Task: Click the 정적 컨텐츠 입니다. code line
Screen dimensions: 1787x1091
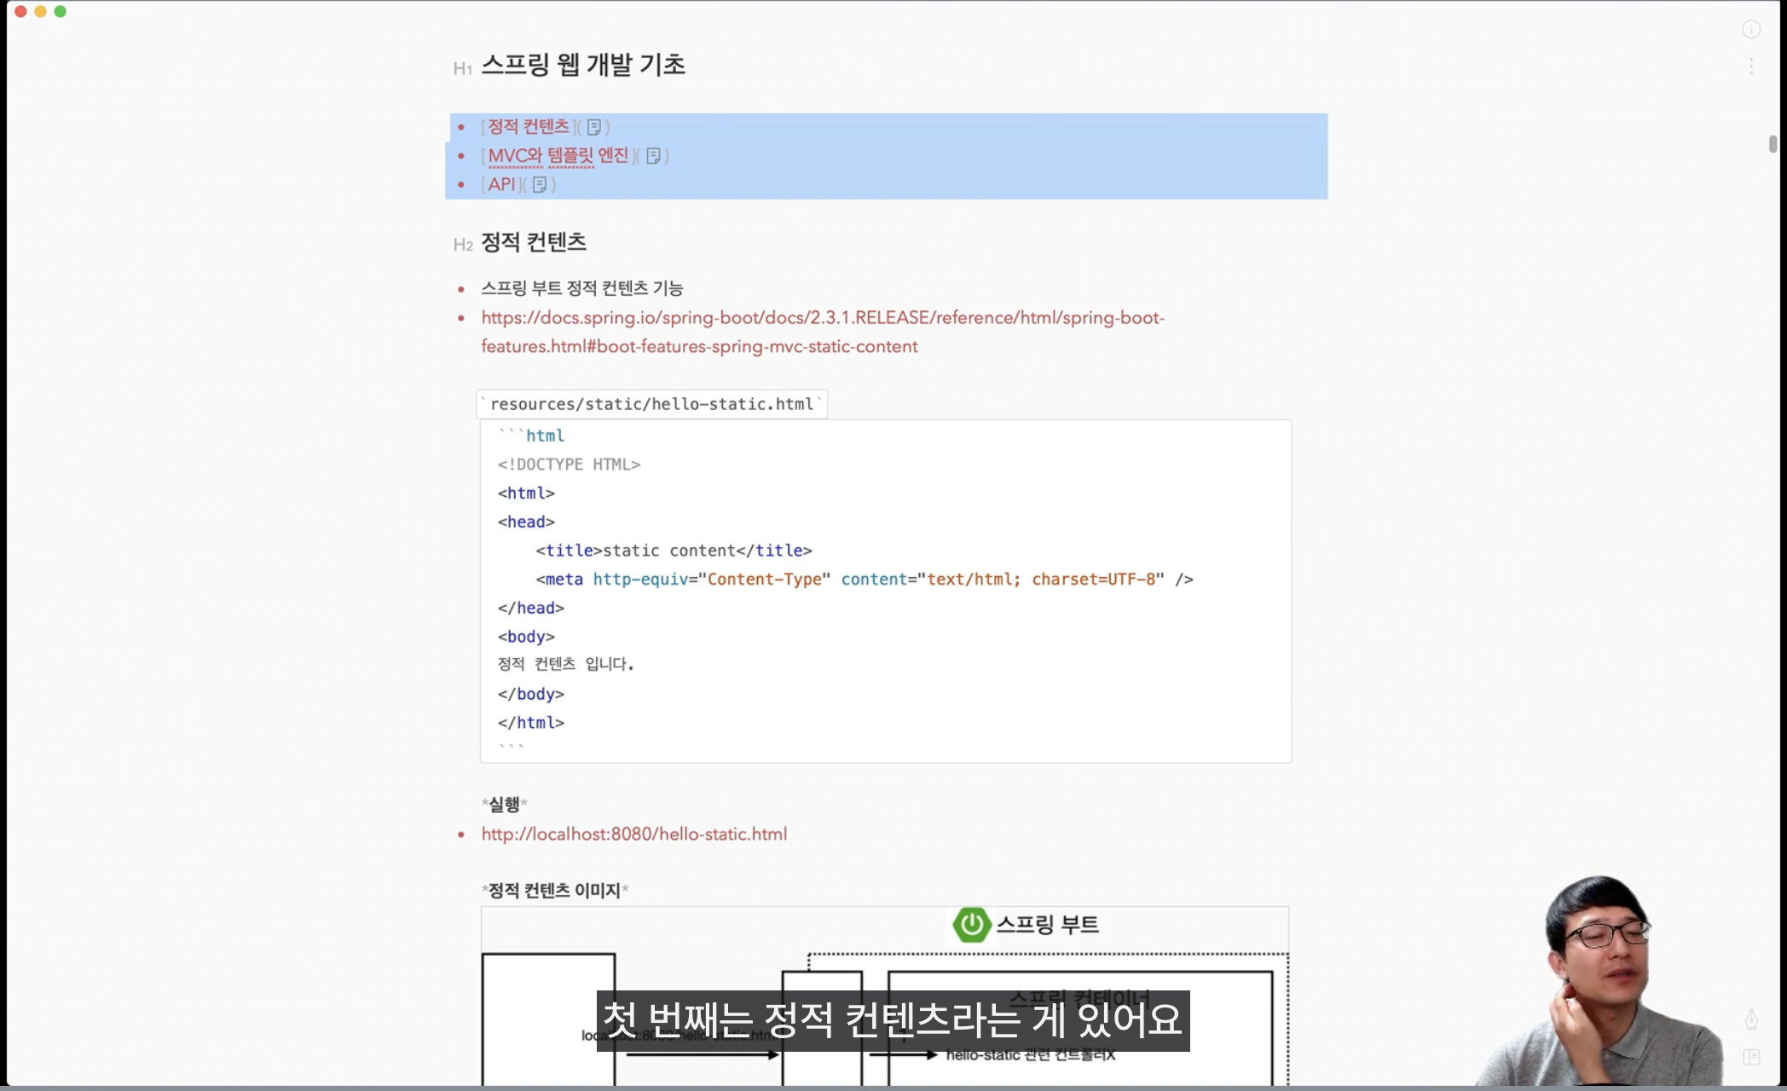Action: pos(566,664)
